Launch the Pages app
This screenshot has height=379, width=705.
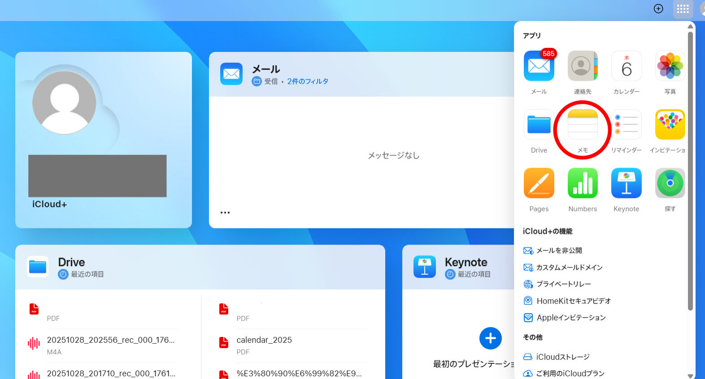tap(539, 183)
